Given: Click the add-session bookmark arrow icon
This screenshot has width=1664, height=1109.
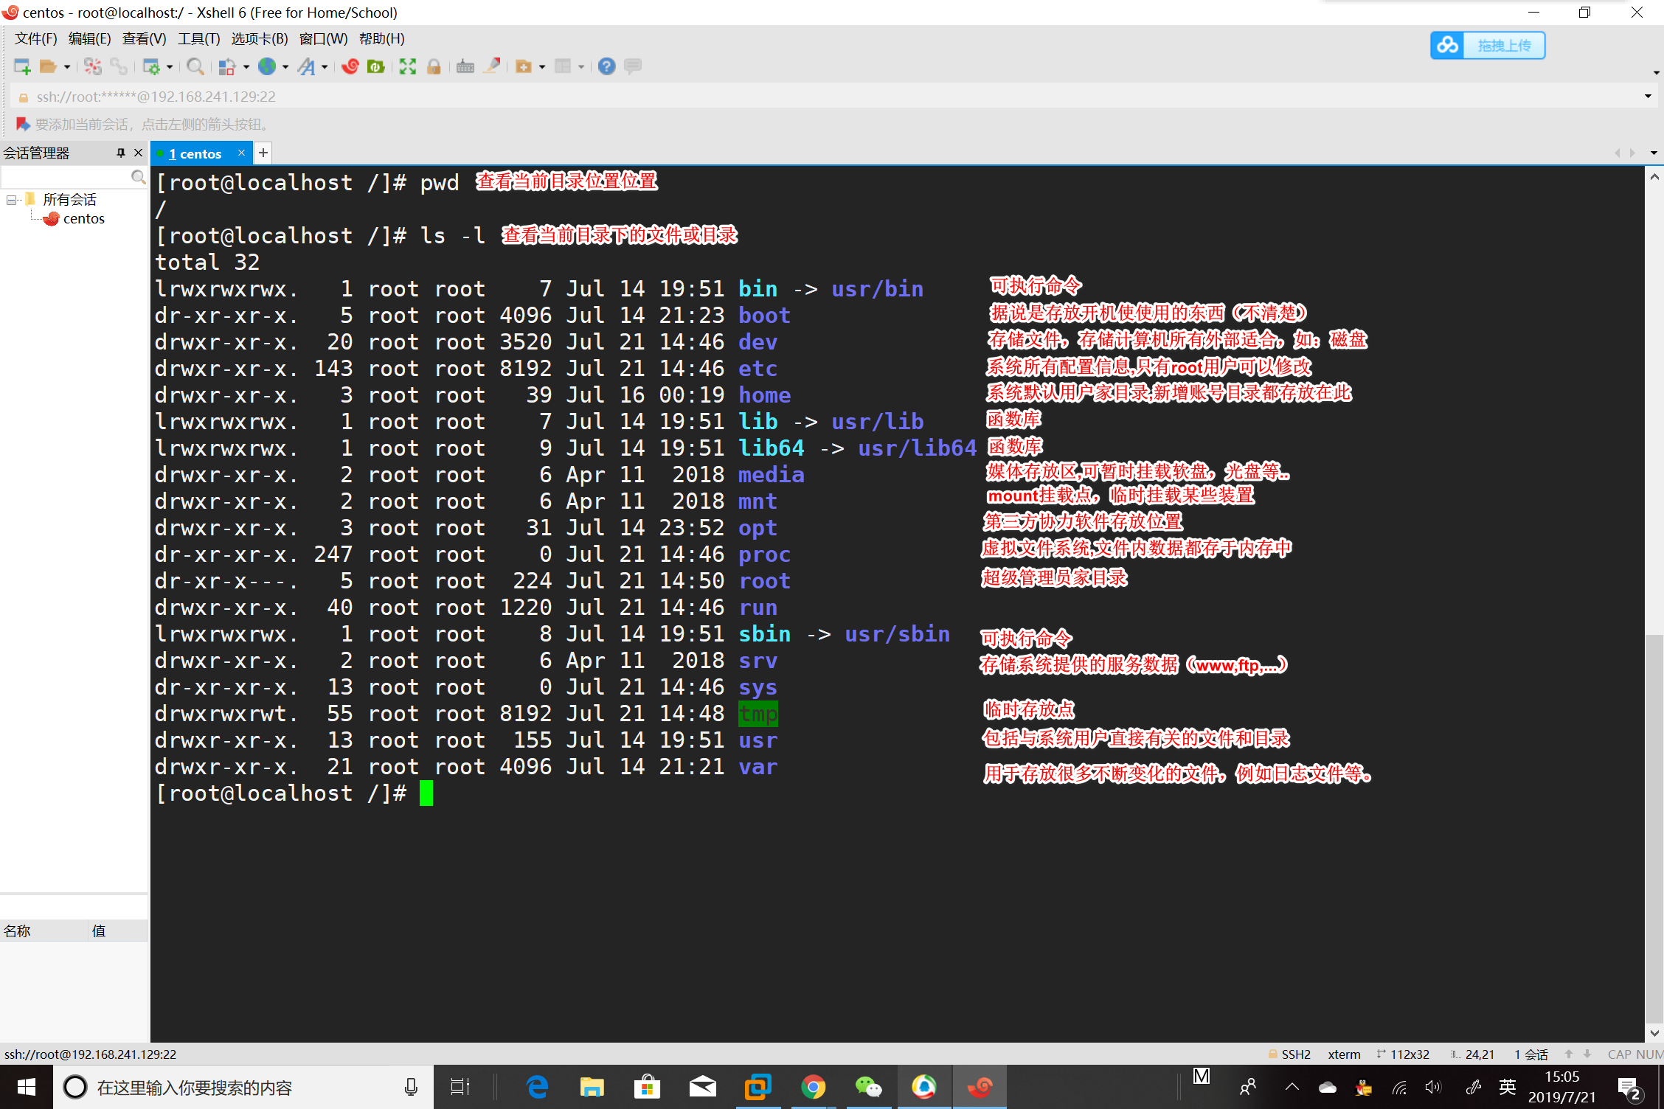Looking at the screenshot, I should click(x=23, y=124).
